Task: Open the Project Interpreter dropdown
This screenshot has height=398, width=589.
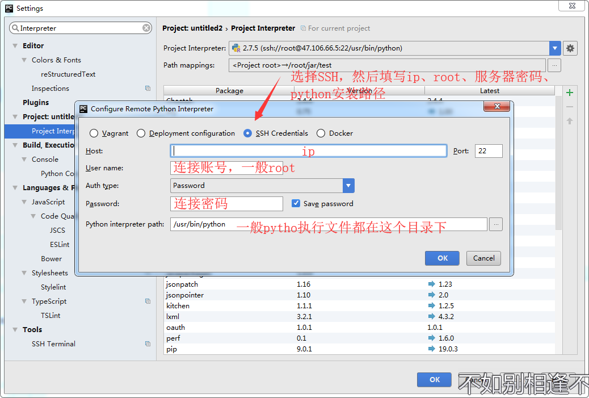Action: [x=555, y=48]
